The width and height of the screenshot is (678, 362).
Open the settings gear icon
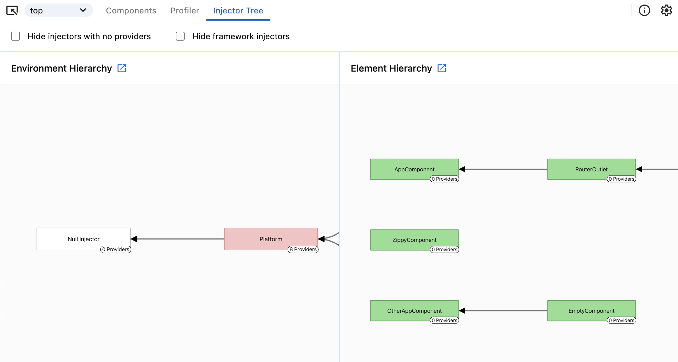pyautogui.click(x=667, y=10)
